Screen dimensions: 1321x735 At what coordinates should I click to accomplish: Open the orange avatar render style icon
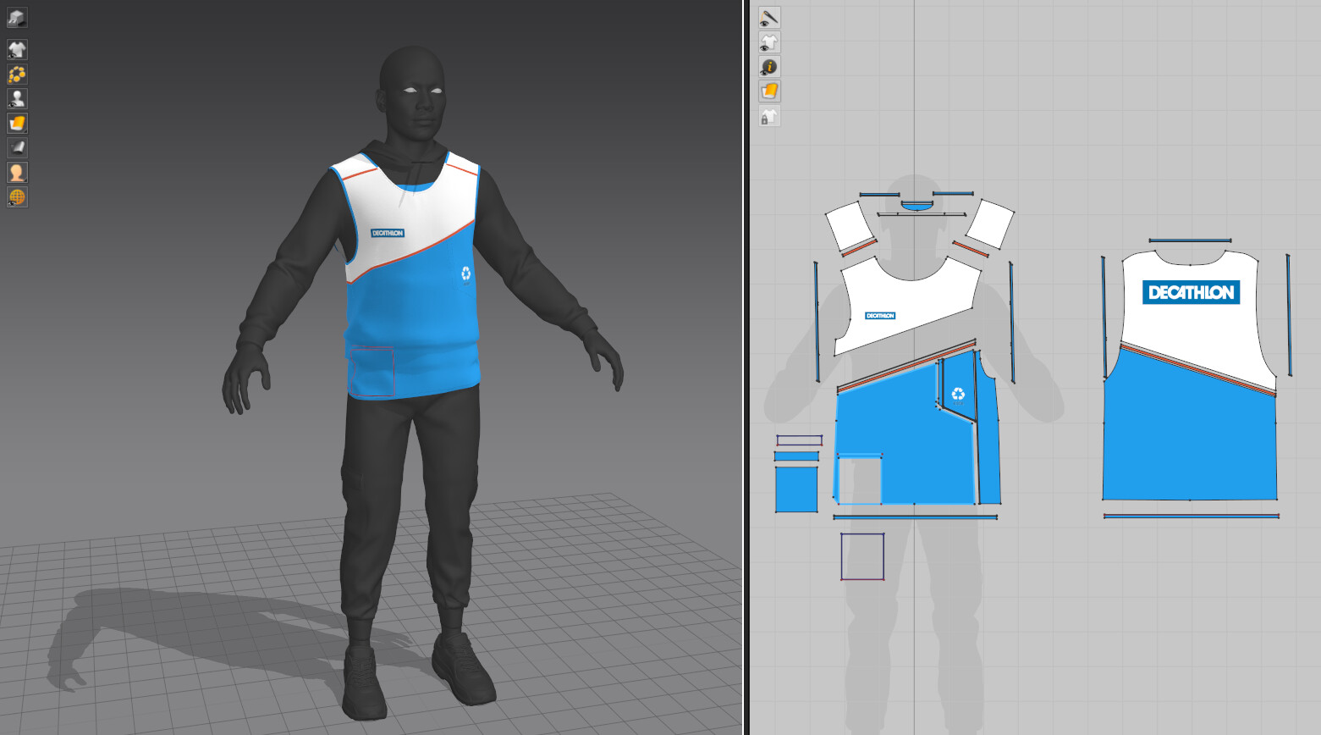click(x=17, y=172)
